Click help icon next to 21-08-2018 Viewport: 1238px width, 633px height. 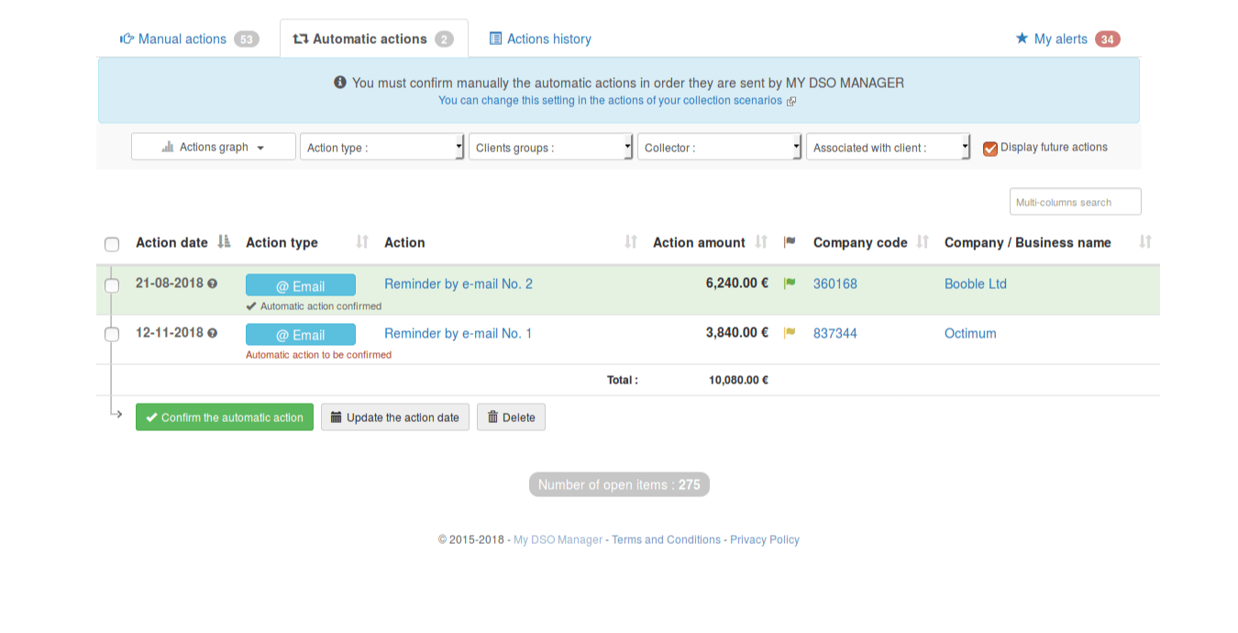pyautogui.click(x=213, y=283)
